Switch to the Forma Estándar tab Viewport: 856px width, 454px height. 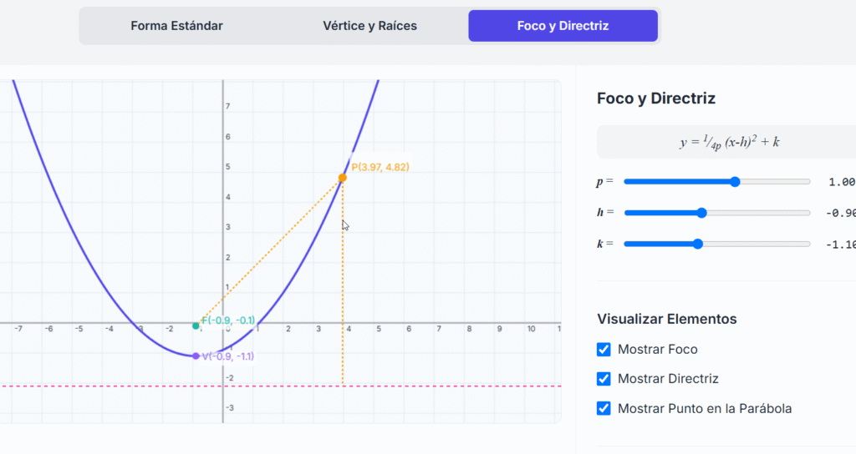click(176, 26)
